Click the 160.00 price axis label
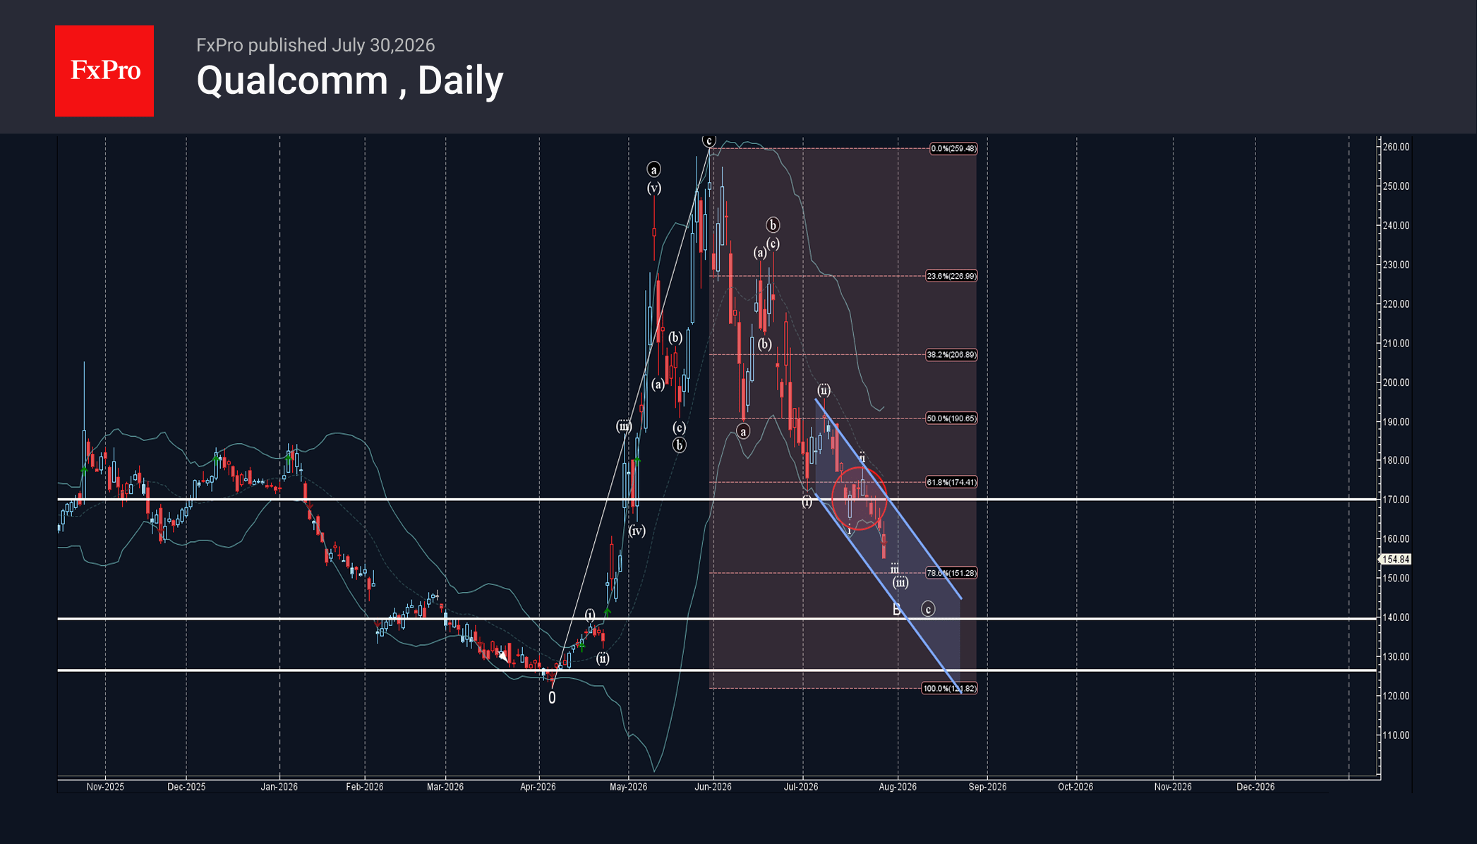This screenshot has width=1477, height=844. 1396,538
